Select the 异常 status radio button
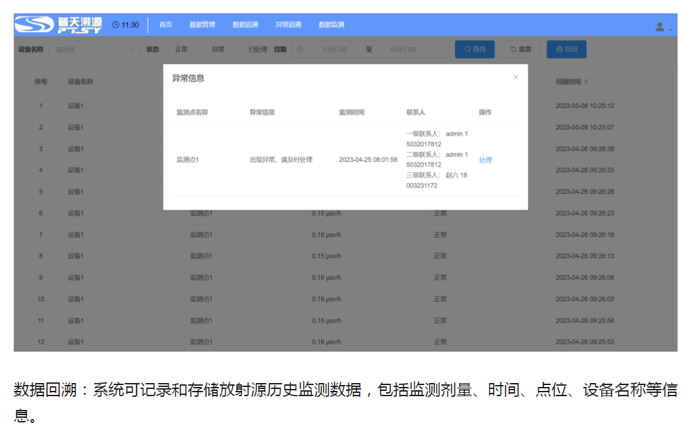690x442 pixels. (204, 49)
